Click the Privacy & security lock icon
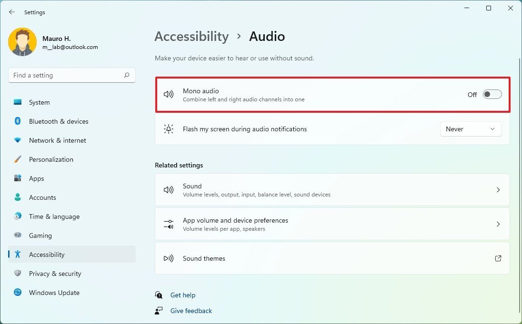522x324 pixels. click(x=17, y=274)
